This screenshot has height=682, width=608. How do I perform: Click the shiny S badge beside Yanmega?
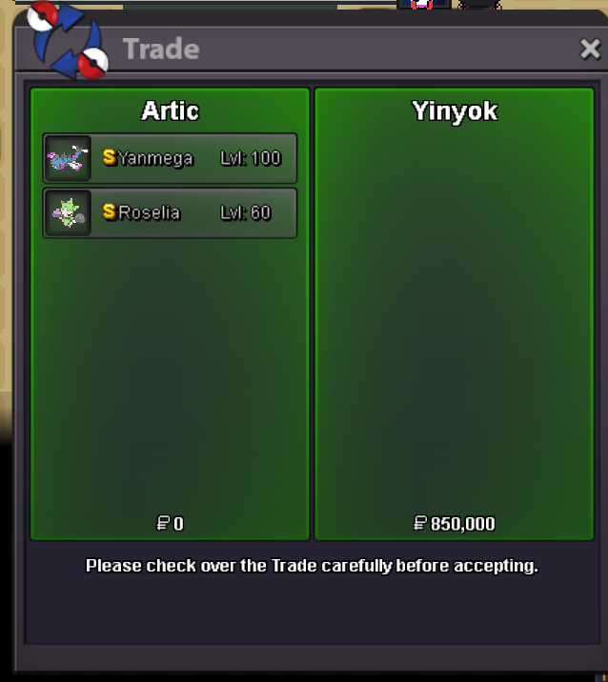point(110,157)
